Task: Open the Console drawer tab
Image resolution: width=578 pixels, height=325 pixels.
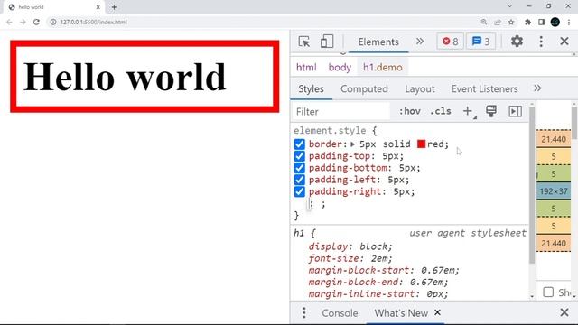Action: point(340,313)
